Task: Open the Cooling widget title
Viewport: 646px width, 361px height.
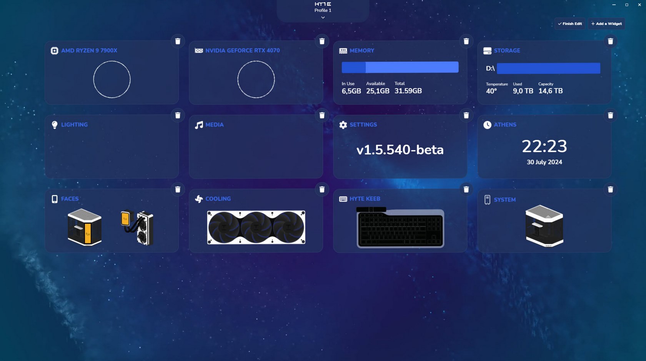Action: [218, 199]
